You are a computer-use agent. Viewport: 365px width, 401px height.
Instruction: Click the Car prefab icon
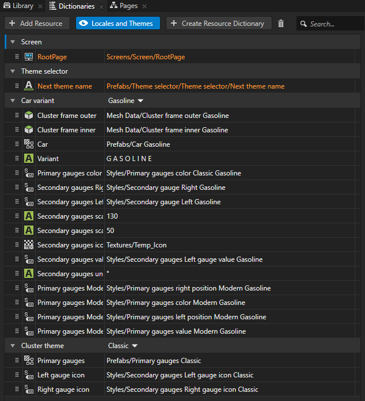coord(29,144)
